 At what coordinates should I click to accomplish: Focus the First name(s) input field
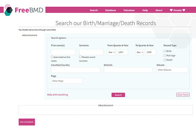pyautogui.click(x=63, y=52)
